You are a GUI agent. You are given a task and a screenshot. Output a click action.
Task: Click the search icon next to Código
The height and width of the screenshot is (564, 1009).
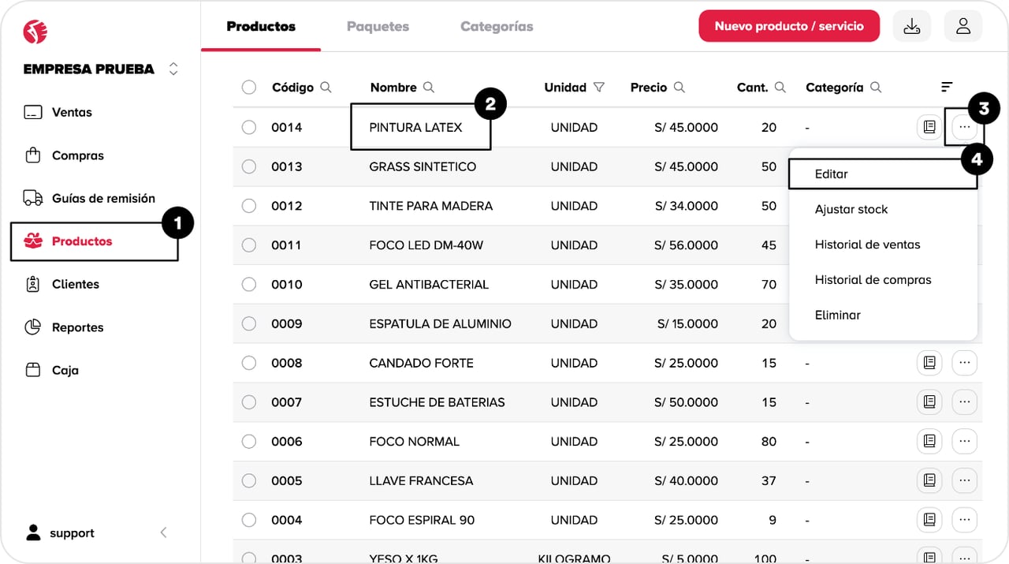tap(326, 88)
